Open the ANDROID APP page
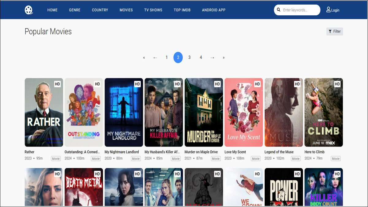The width and height of the screenshot is (368, 207). click(214, 10)
